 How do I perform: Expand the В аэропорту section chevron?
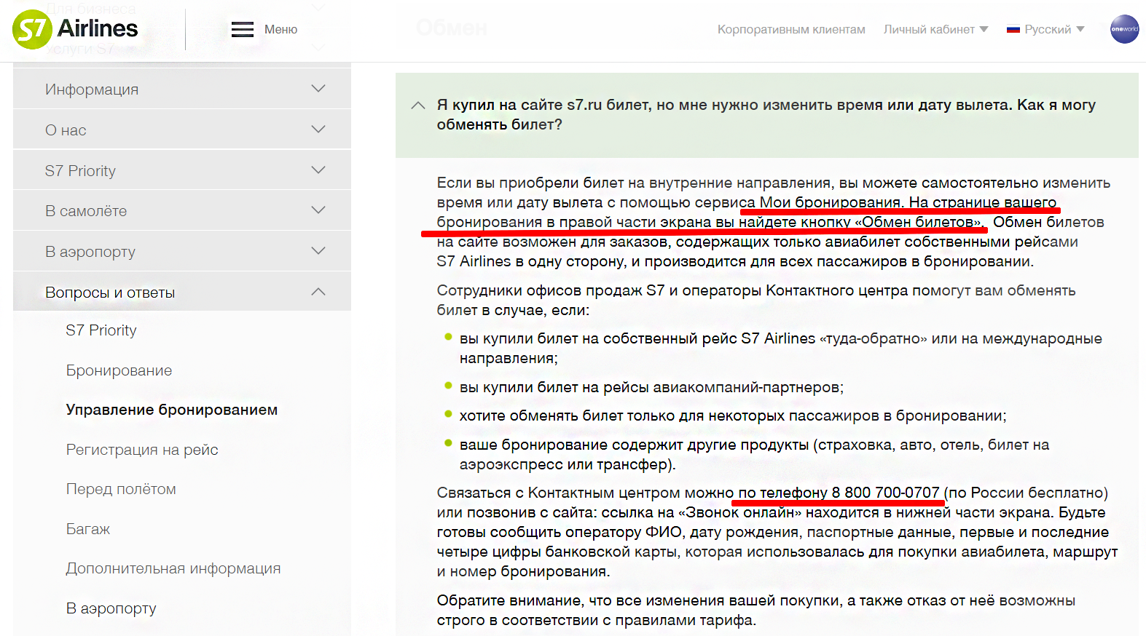tap(318, 251)
